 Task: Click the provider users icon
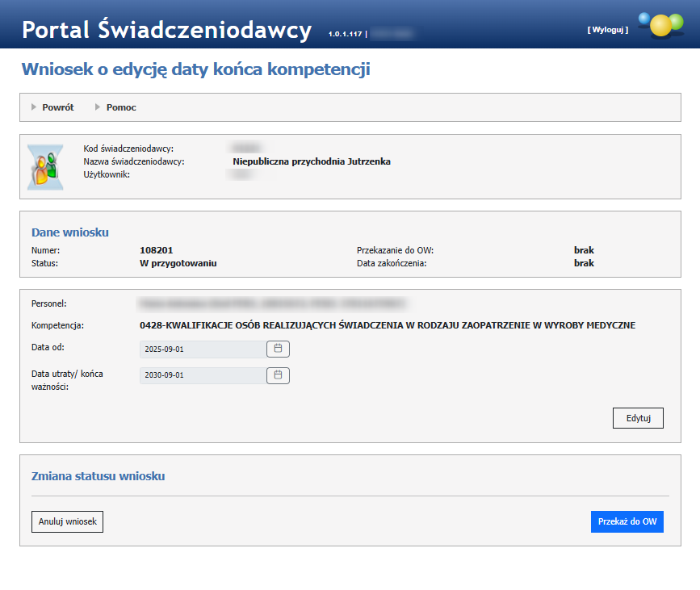45,167
